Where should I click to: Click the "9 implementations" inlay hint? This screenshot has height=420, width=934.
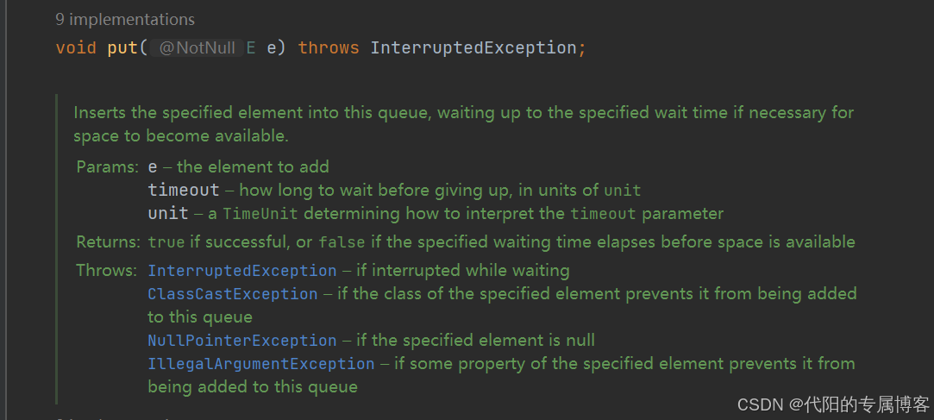point(125,20)
